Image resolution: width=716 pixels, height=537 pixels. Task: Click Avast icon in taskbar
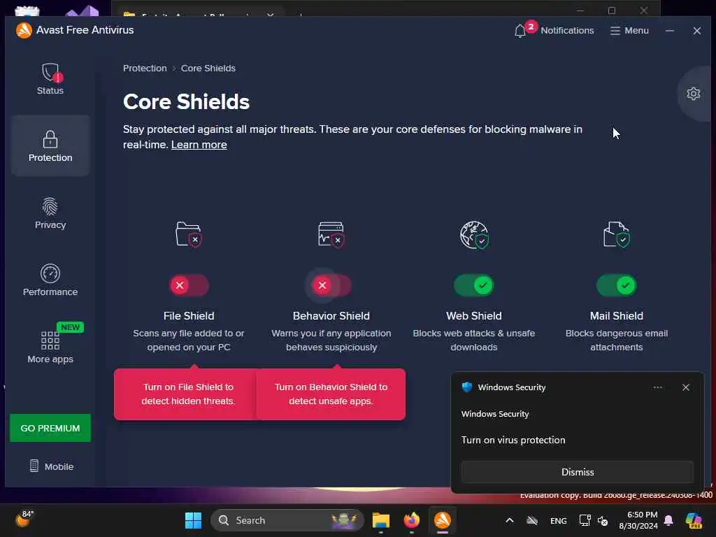click(x=443, y=520)
